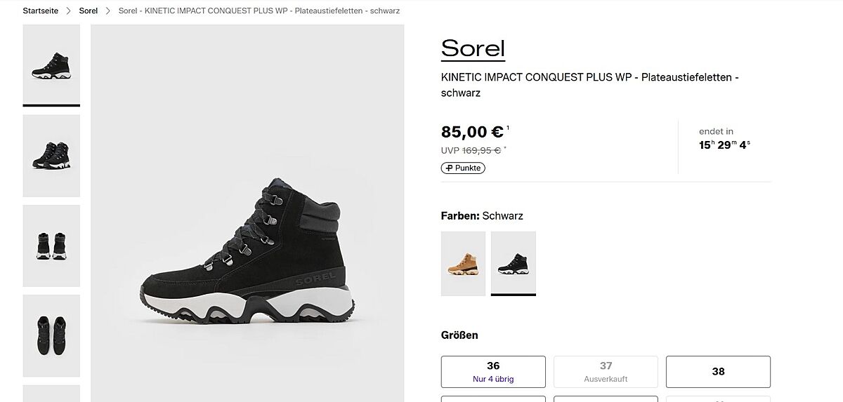Click the second breadcrumb chevron separator
The image size is (843, 402).
point(108,11)
